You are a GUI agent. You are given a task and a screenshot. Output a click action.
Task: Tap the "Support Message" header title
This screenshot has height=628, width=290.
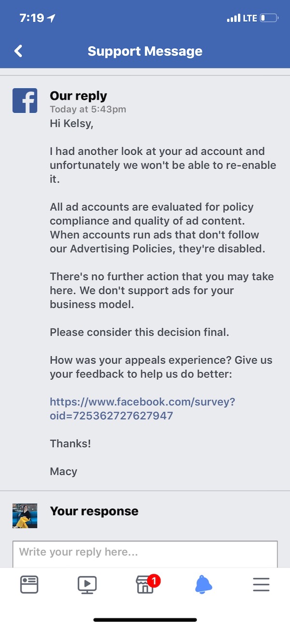tap(145, 51)
